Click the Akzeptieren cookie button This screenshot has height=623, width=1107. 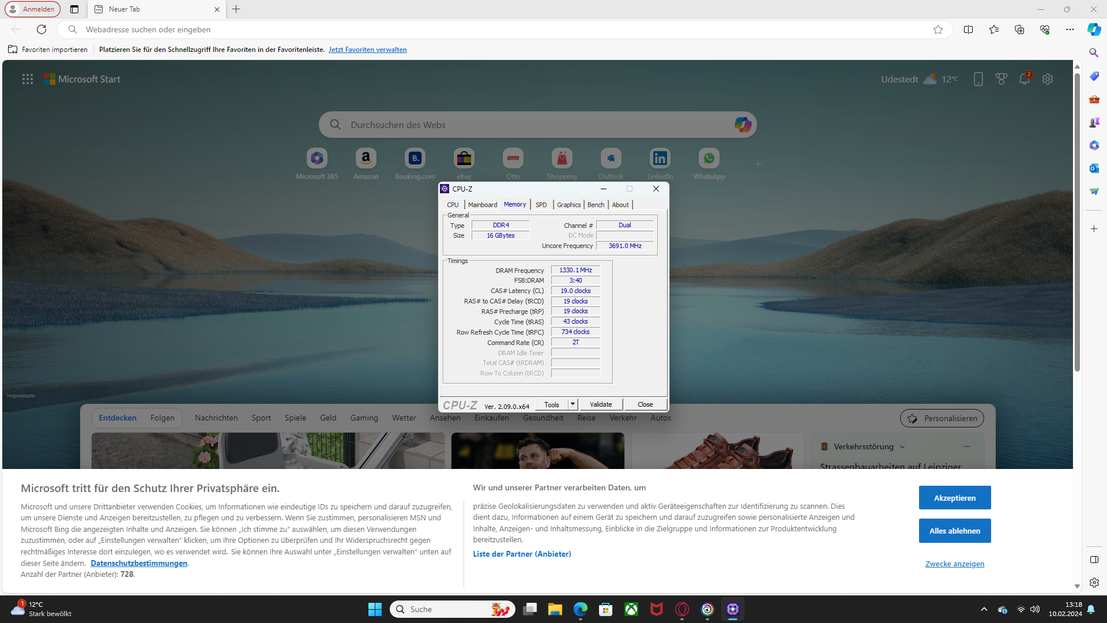(x=954, y=498)
